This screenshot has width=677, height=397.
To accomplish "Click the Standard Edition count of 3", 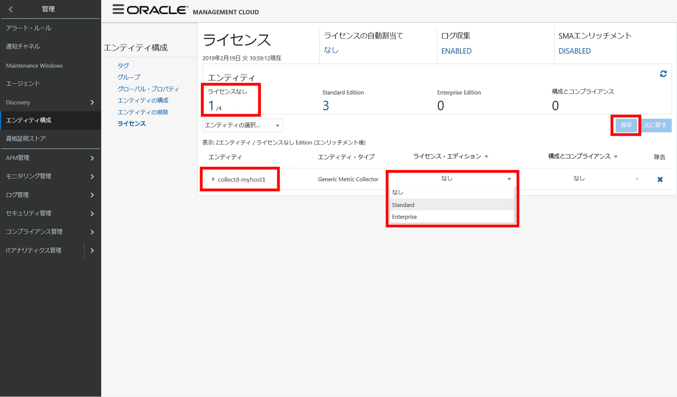I will pos(326,106).
